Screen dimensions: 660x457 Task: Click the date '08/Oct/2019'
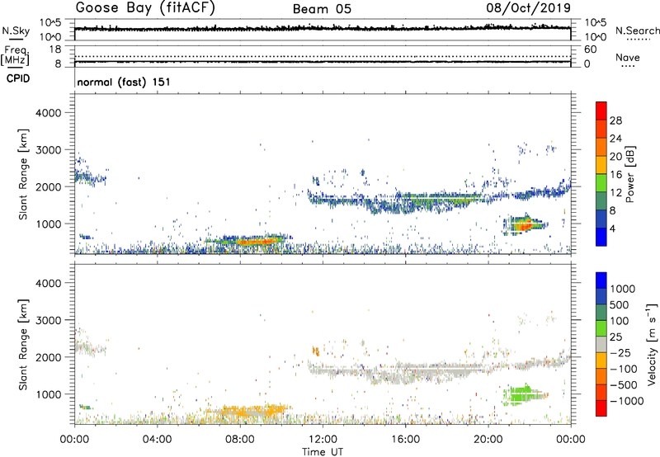tap(529, 8)
